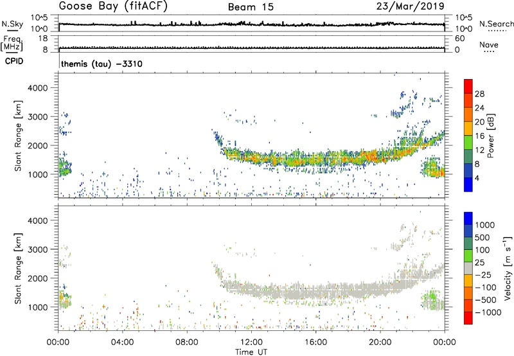Click the '28' tick on Power colorbar

tap(479, 94)
